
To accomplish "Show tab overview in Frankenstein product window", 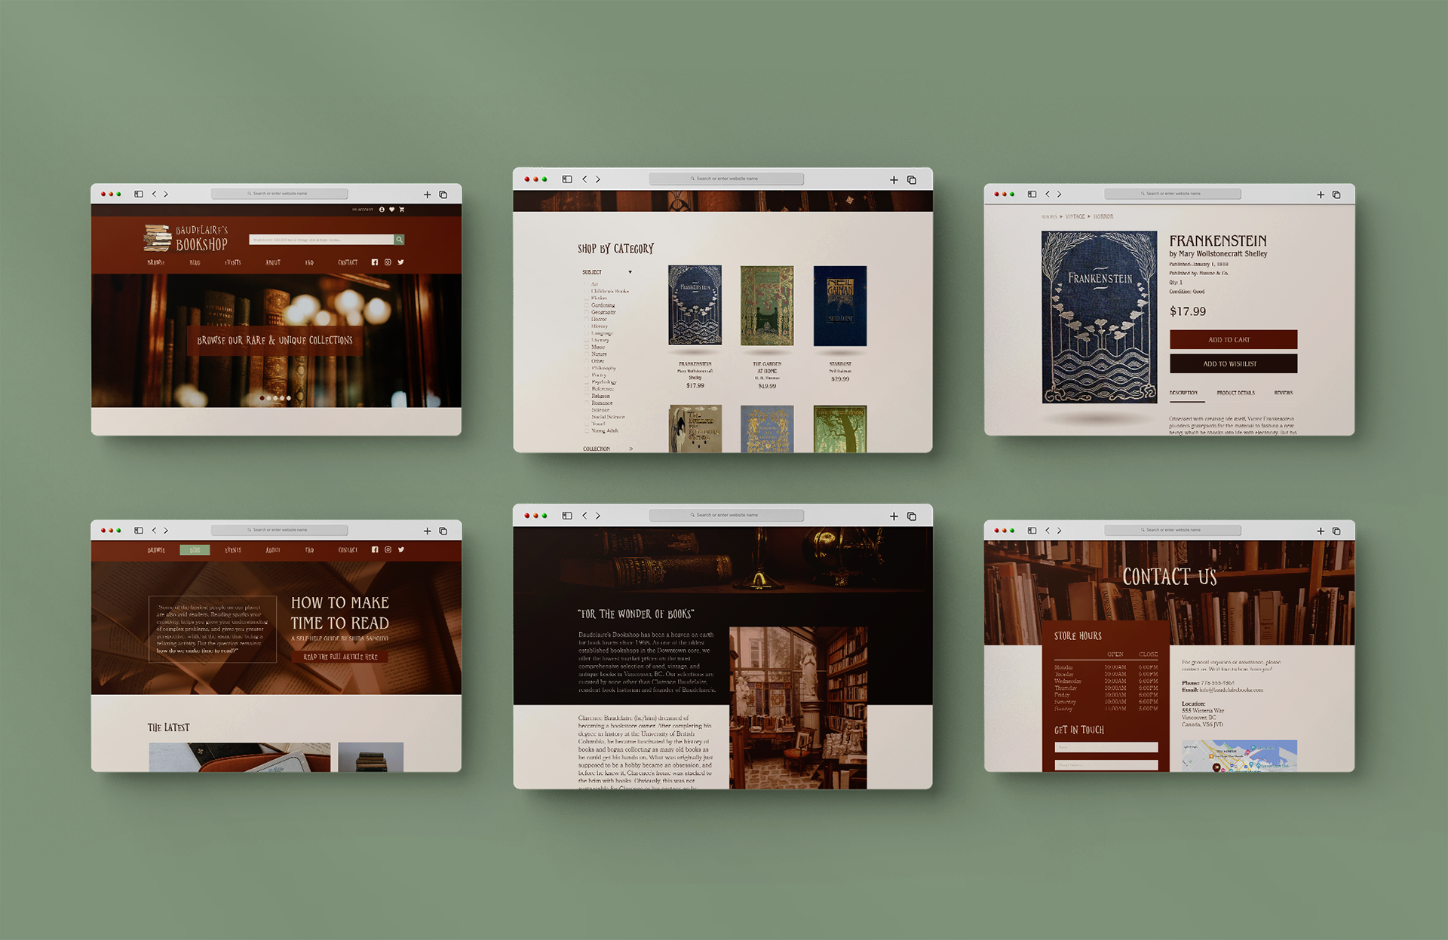I will [x=1336, y=194].
